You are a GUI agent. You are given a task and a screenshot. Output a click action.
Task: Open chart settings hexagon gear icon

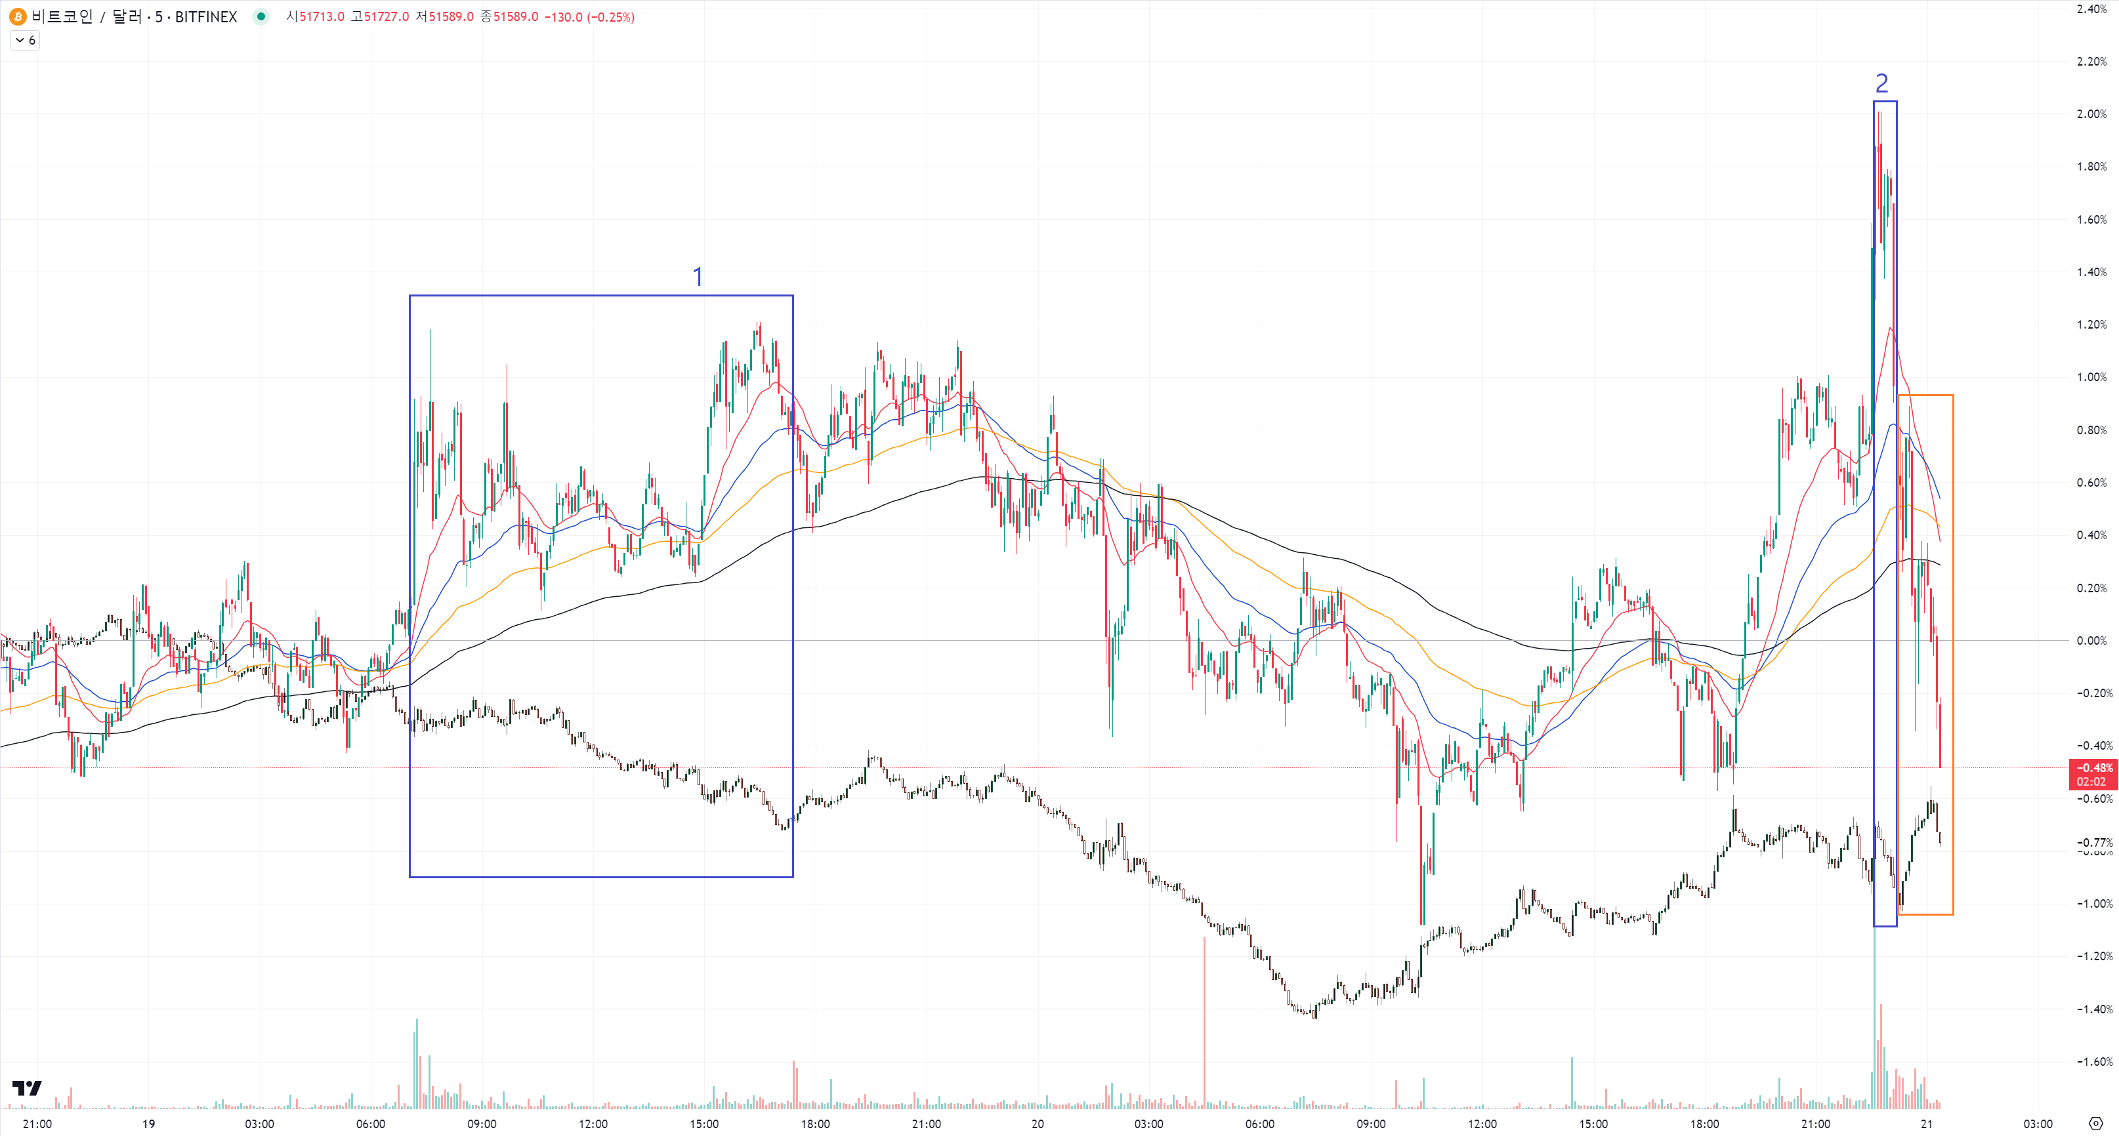(2095, 1124)
